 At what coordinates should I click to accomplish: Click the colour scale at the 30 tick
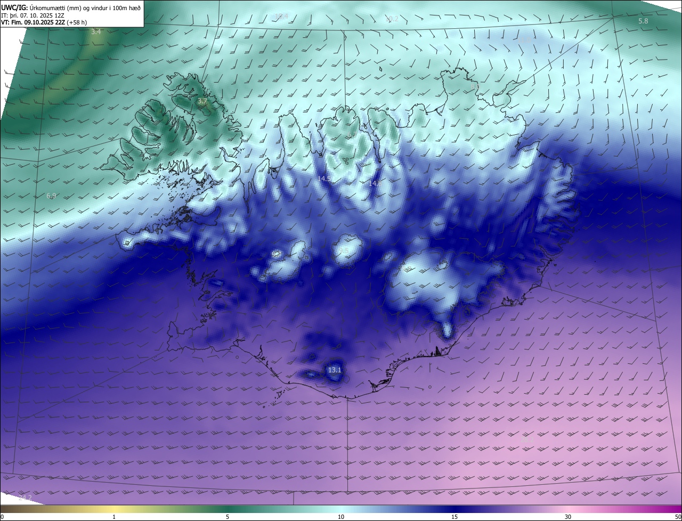coord(568,517)
